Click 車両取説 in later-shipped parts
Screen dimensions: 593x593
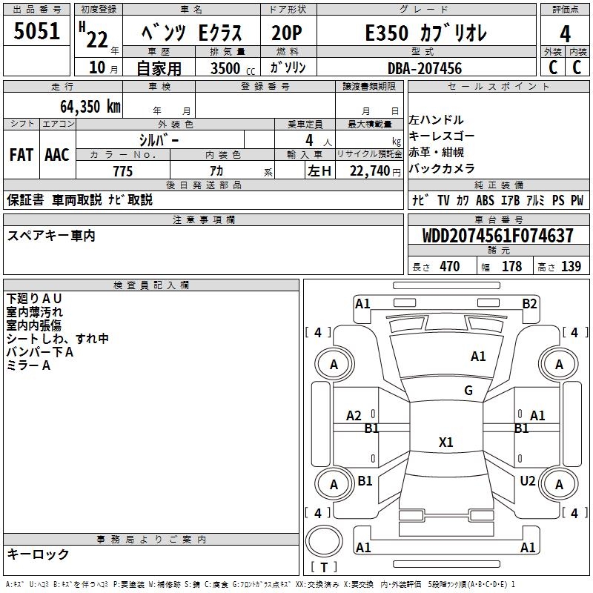(77, 199)
